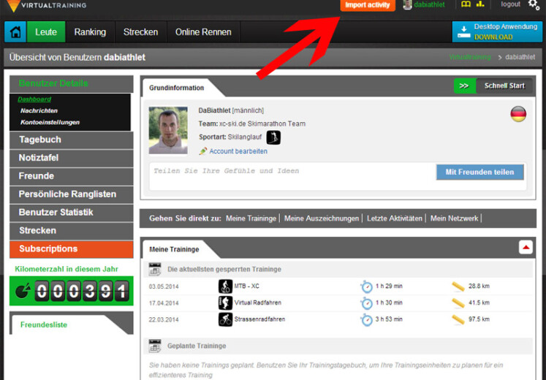Open the settings gear icon at top right
546x380 pixels.
tap(534, 5)
